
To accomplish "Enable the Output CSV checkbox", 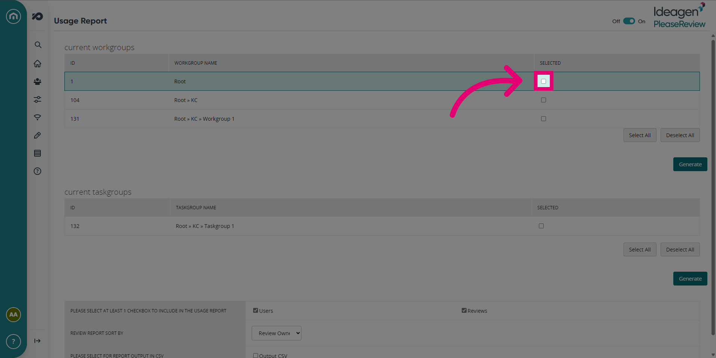I will (255, 355).
